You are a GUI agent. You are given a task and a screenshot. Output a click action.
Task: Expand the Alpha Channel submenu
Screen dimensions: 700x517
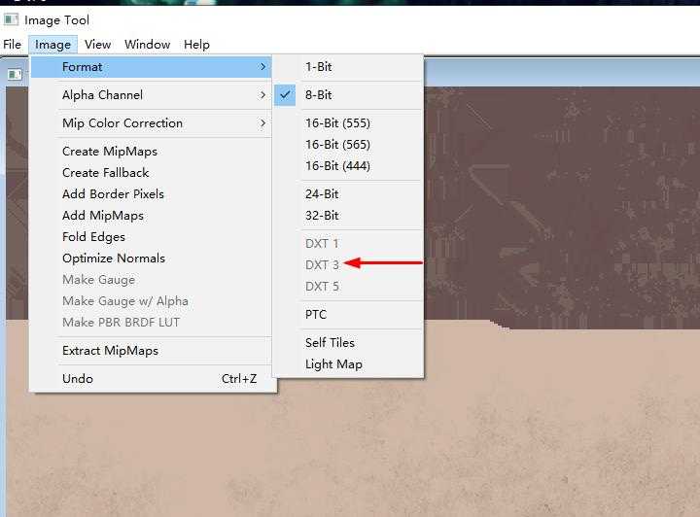151,95
